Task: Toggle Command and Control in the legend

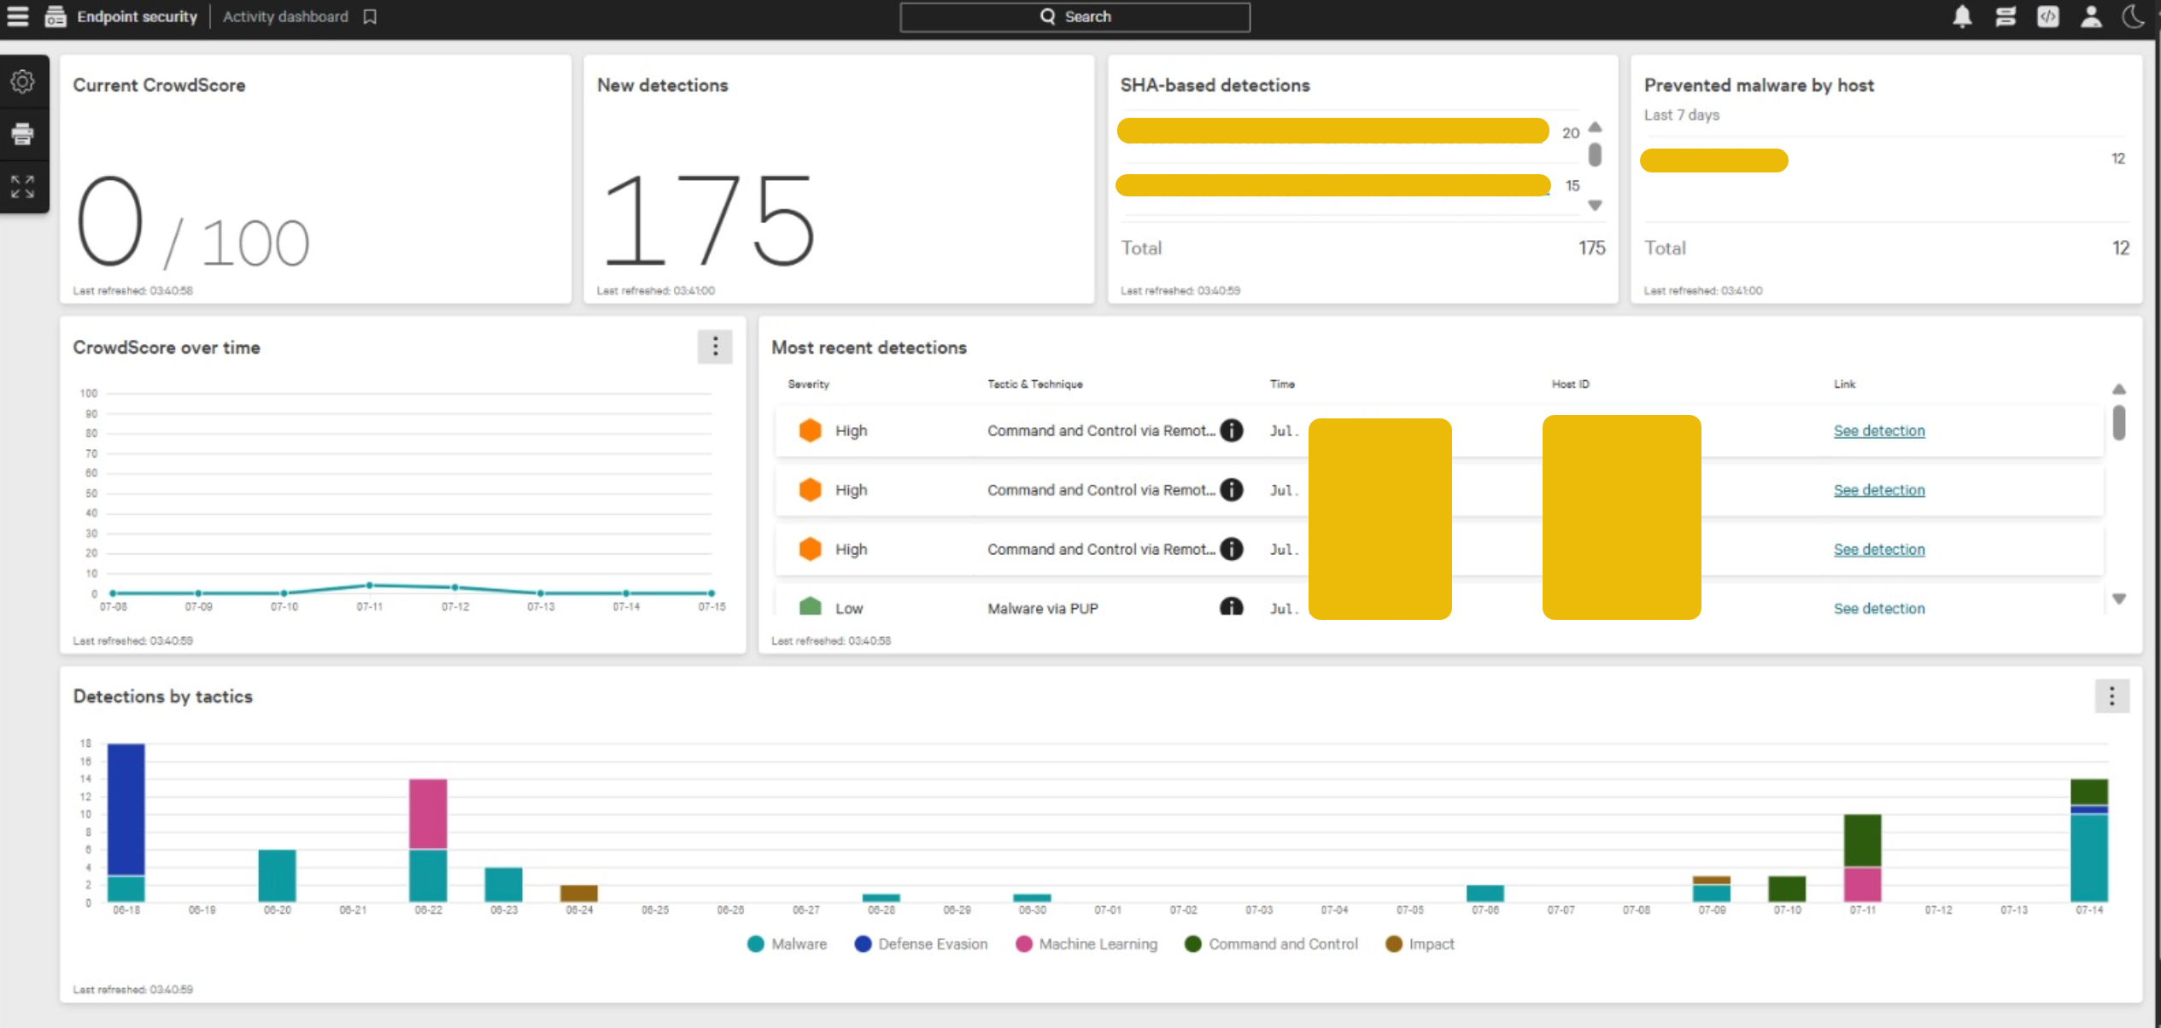Action: click(x=1269, y=944)
